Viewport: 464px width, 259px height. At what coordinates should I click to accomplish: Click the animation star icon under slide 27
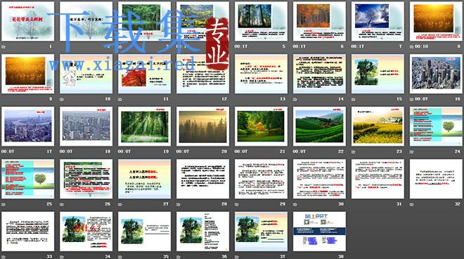coord(120,205)
